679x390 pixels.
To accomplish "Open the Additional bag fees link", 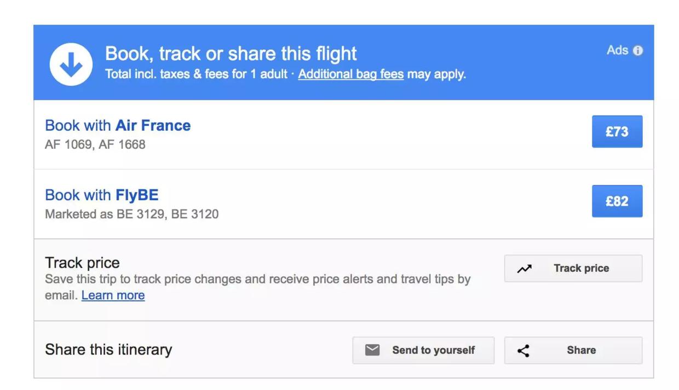I will (x=350, y=74).
